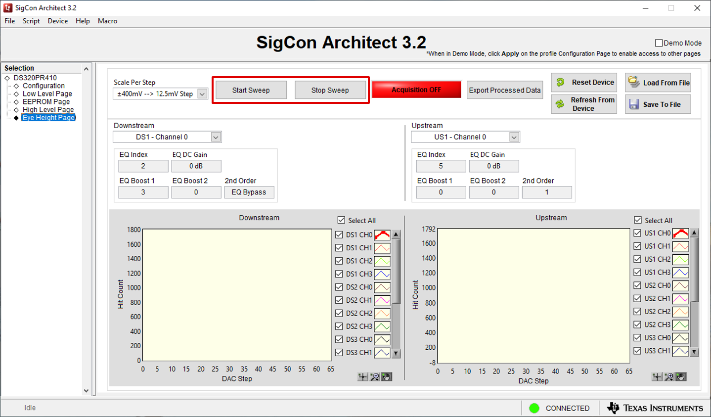Select the Eye Height Page tree item
Viewport: 711px width, 417px height.
click(x=48, y=117)
